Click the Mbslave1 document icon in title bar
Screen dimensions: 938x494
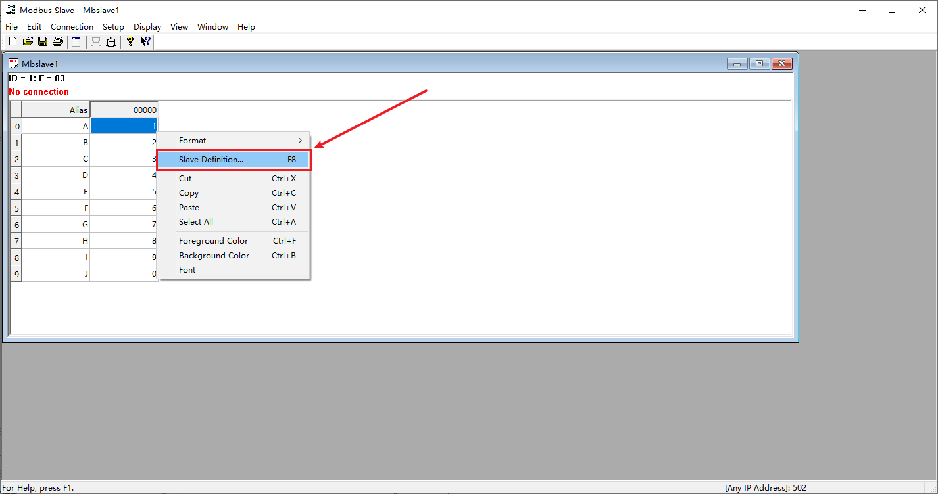pos(13,64)
